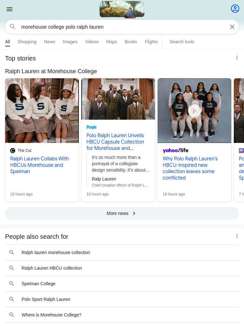Clear the search query with X
The width and height of the screenshot is (244, 326).
[232, 27]
